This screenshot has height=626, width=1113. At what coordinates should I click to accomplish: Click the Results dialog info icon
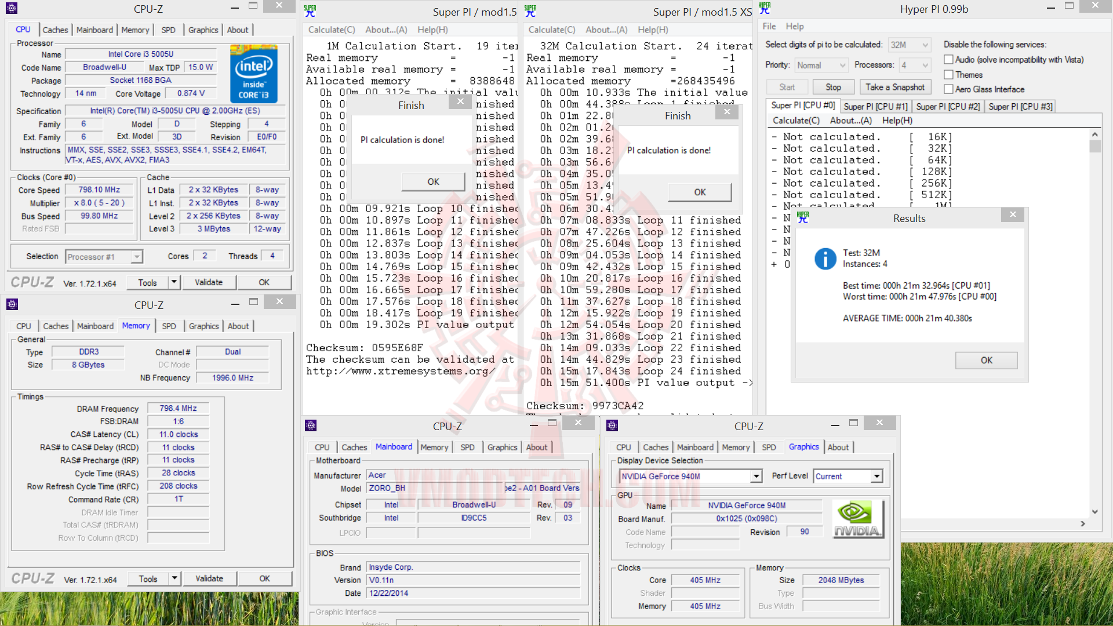825,259
